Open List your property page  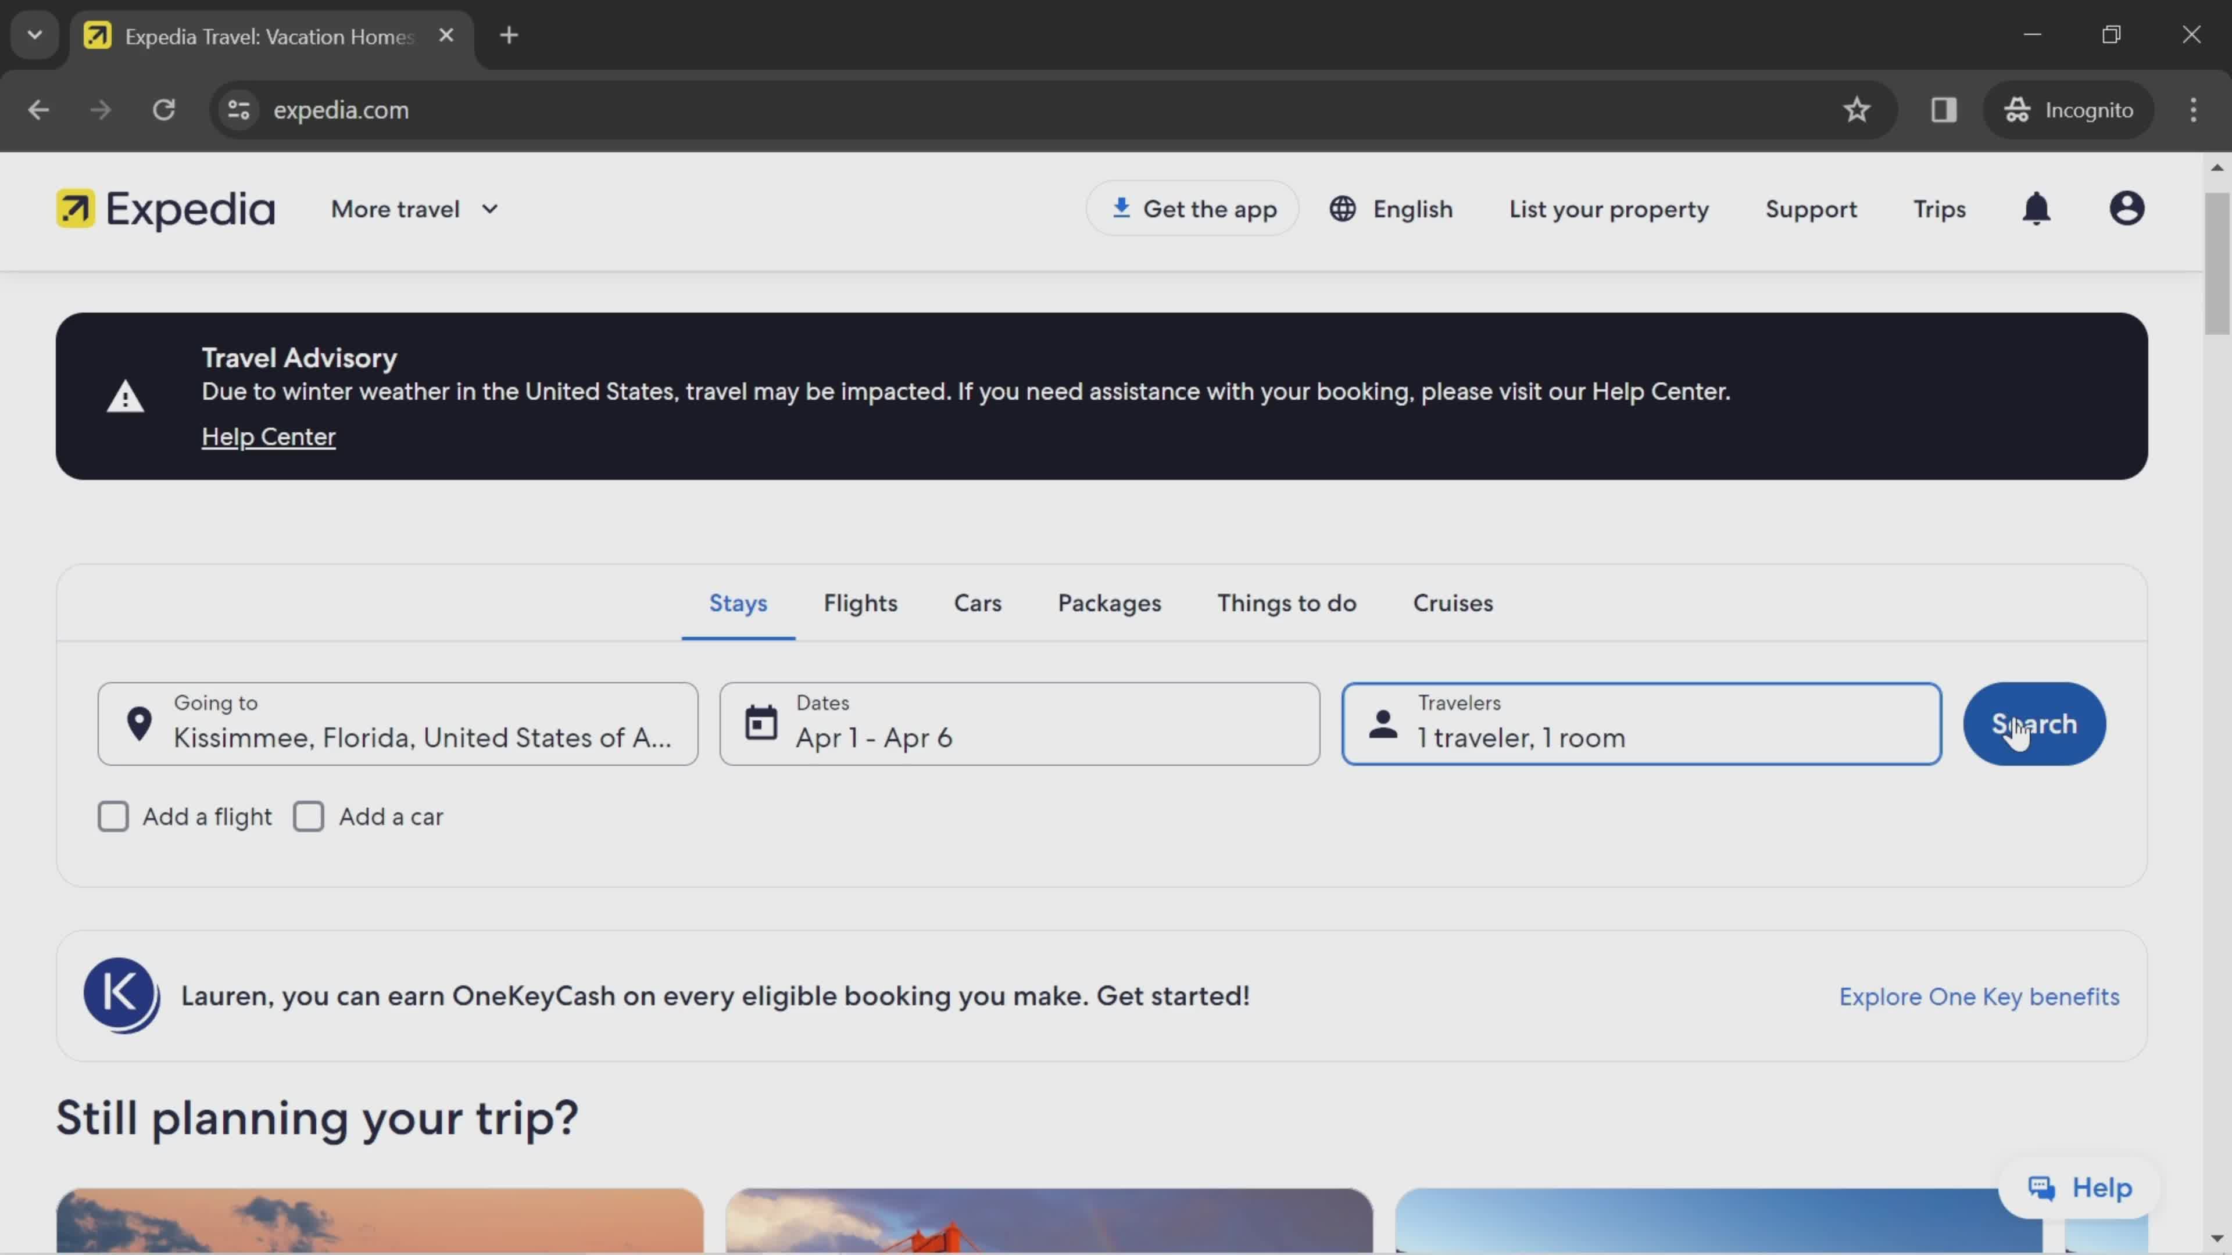(1608, 210)
